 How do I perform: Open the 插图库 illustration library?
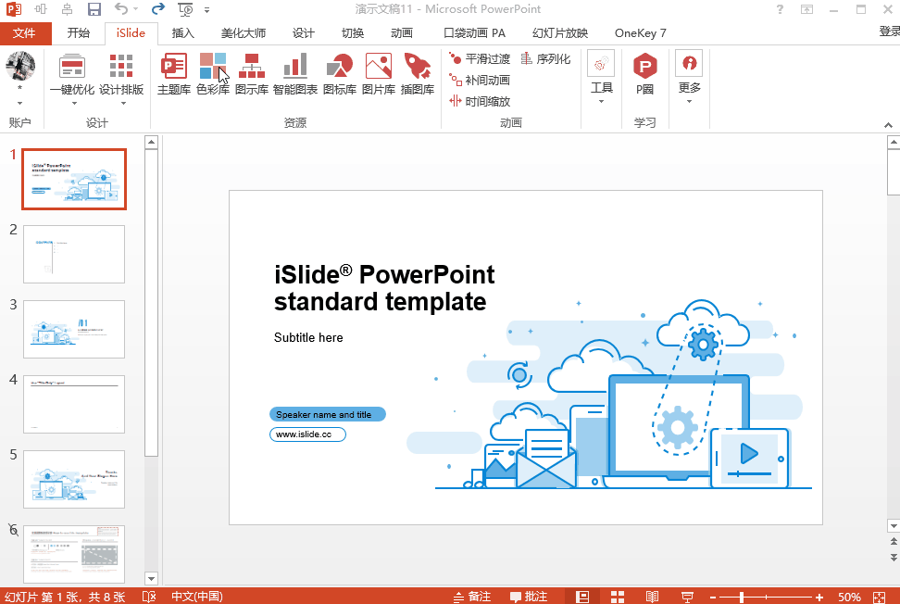pyautogui.click(x=417, y=74)
